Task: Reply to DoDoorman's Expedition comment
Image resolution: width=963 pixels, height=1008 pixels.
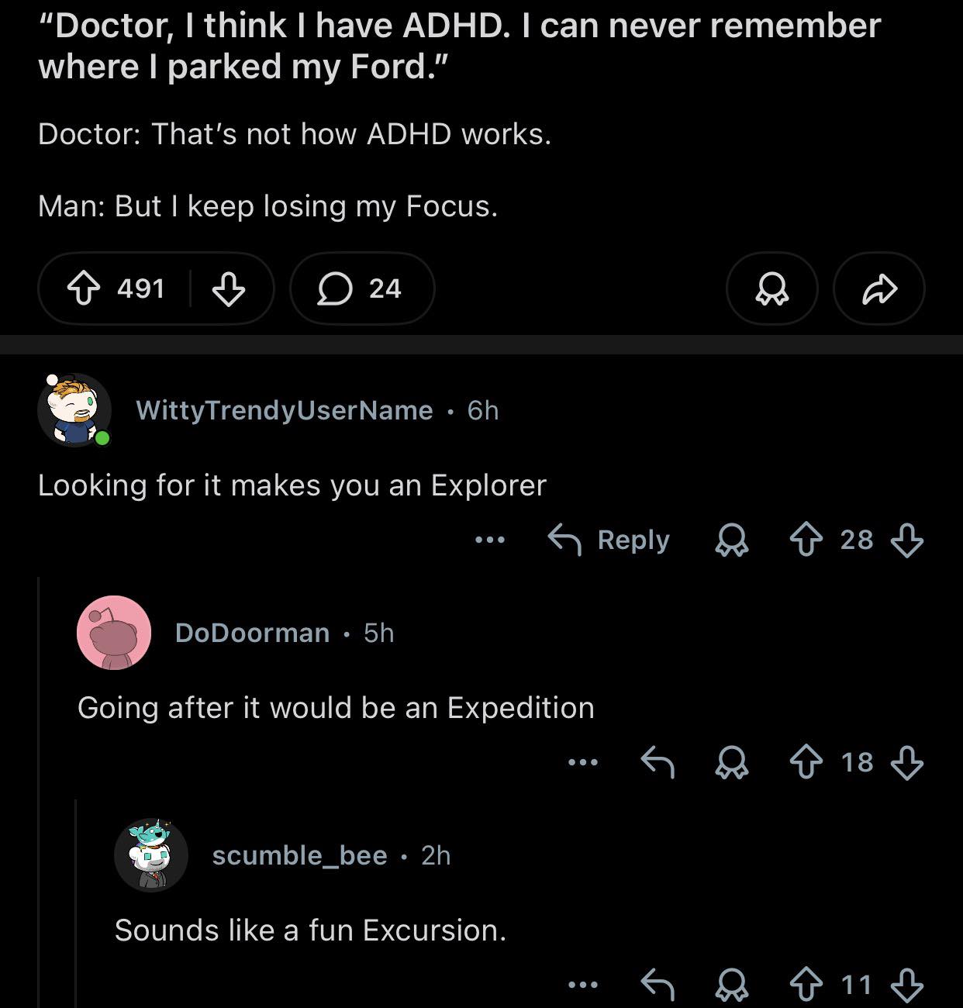Action: point(658,762)
